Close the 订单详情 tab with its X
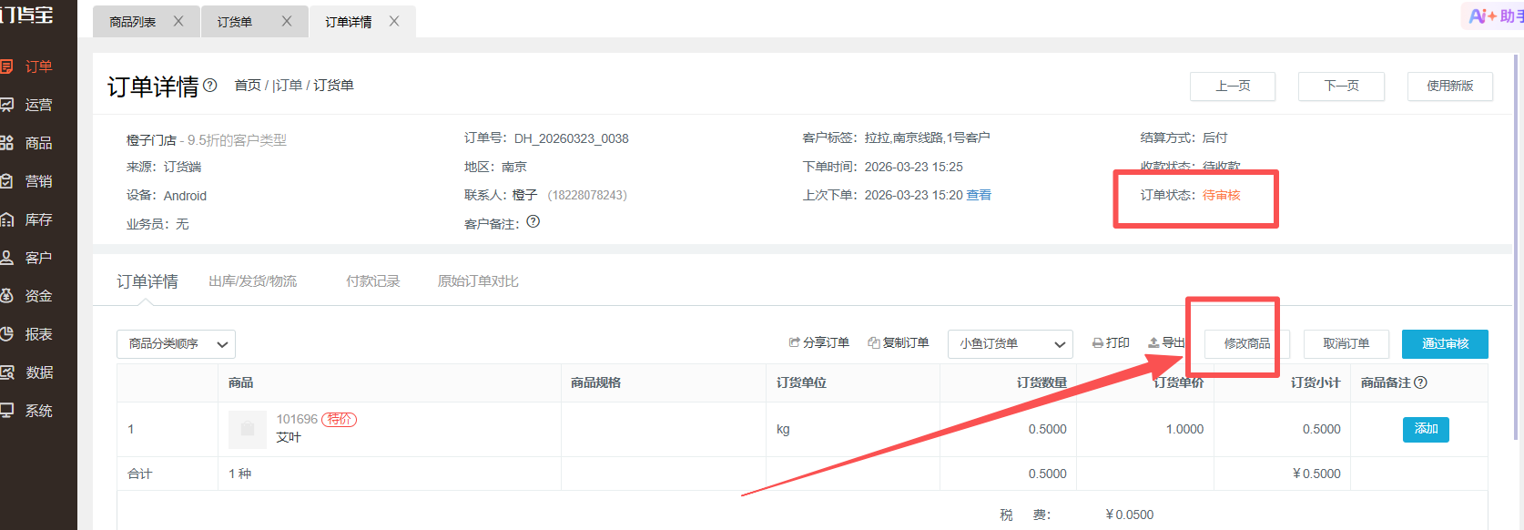 [x=394, y=21]
